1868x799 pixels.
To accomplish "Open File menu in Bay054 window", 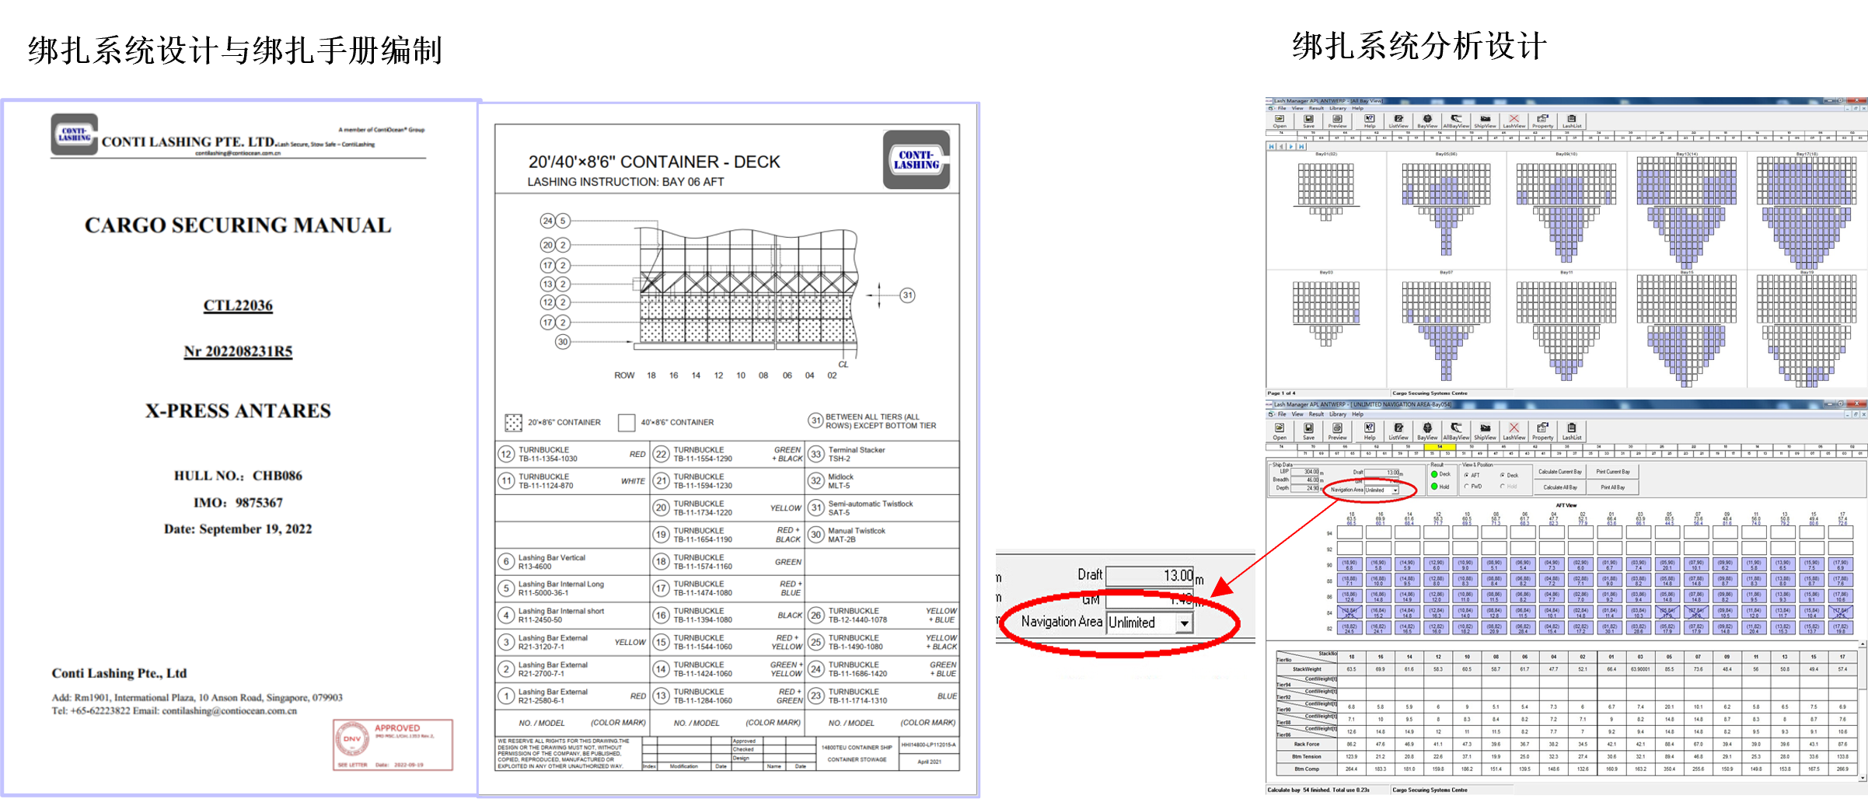I will (x=1282, y=414).
